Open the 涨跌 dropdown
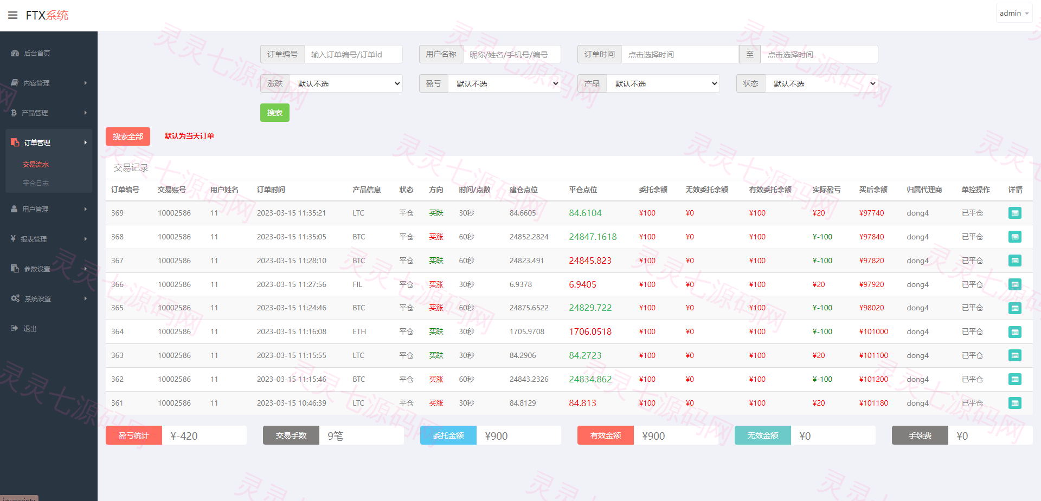Screen dimensions: 1041x501 (346, 83)
